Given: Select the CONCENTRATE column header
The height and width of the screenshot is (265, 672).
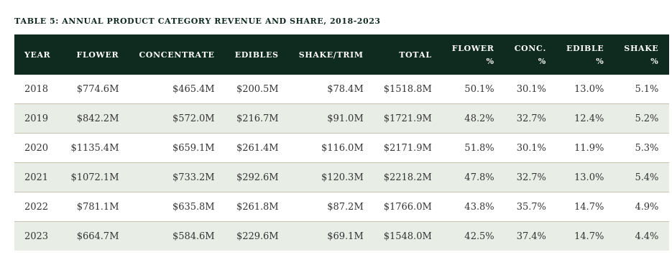Looking at the screenshot, I should pos(177,55).
